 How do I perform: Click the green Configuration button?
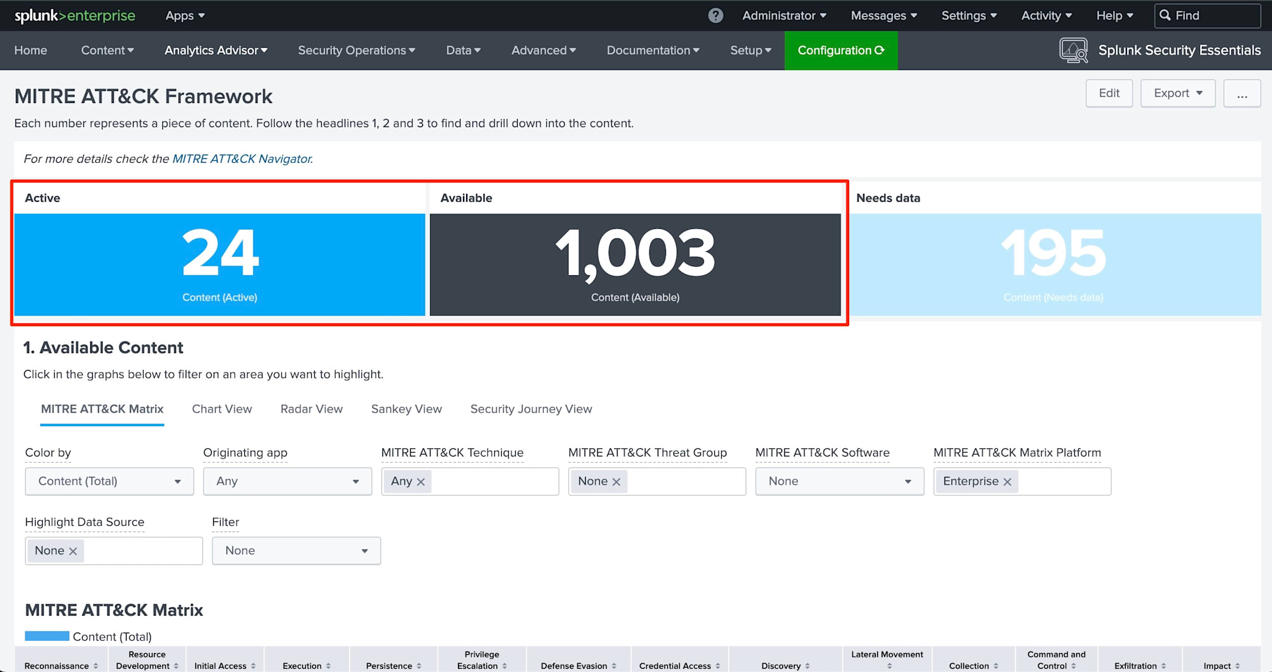(x=841, y=50)
